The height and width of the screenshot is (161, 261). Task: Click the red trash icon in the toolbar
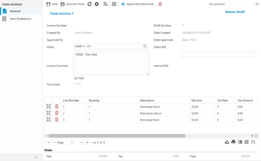(x=160, y=4)
